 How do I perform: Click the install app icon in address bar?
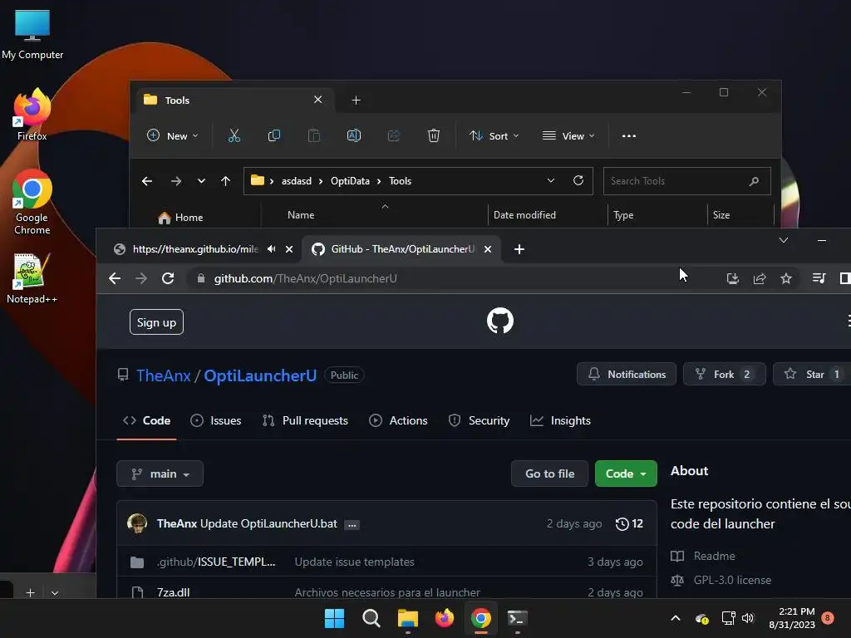[733, 278]
